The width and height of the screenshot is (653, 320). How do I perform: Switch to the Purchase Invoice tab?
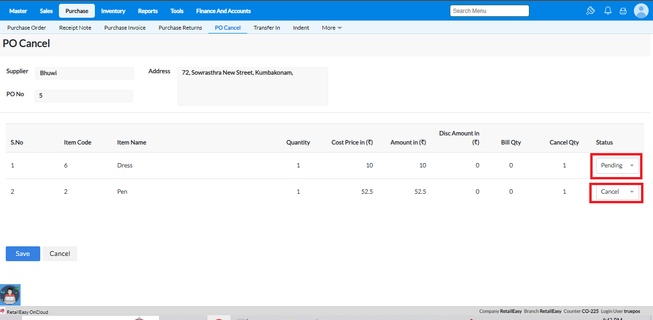125,28
